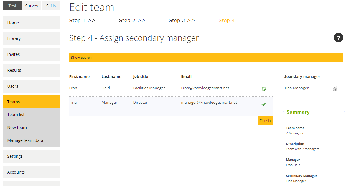Screen dimensions: 351x186
Task: Click the Finish button
Action: click(x=265, y=120)
